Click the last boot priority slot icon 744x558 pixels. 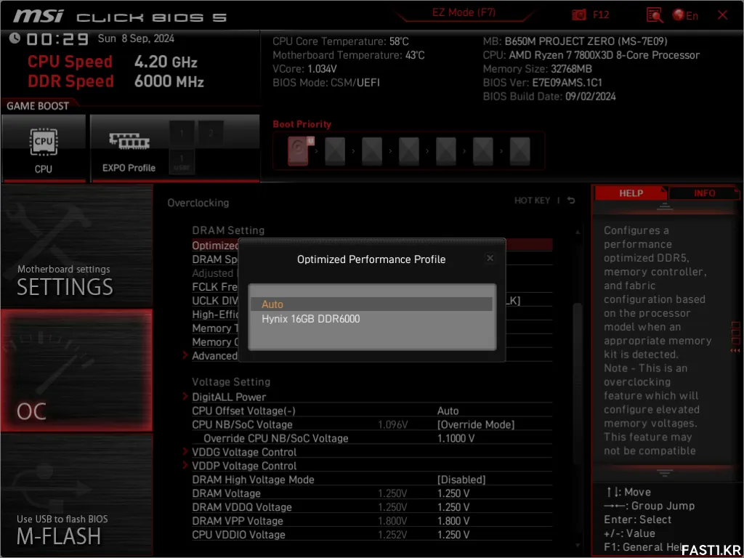(520, 151)
